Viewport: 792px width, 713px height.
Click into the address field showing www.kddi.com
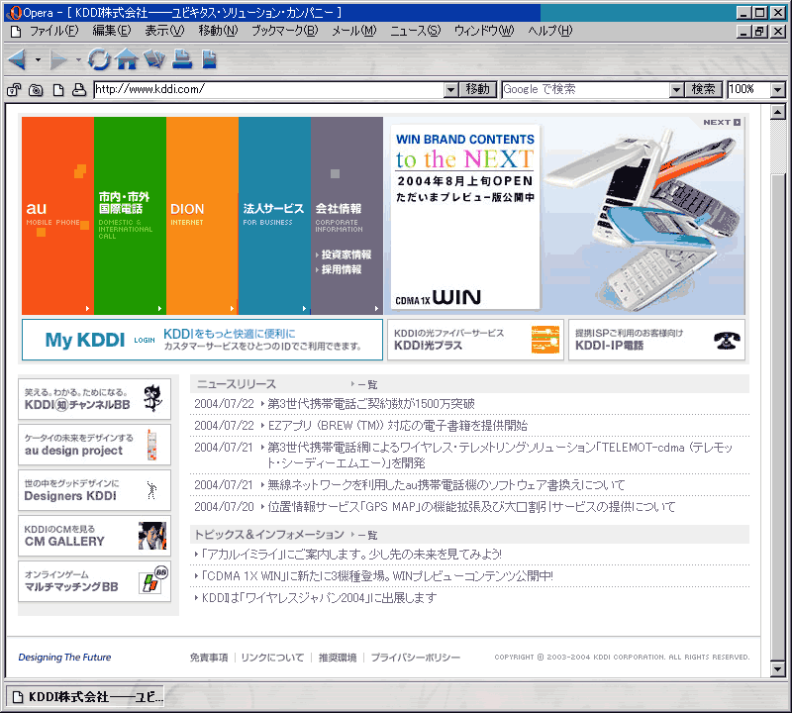[269, 90]
